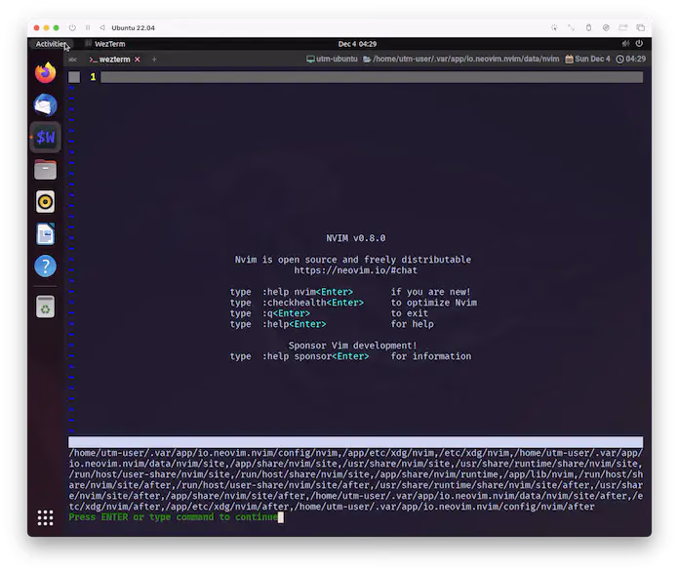Click the UTM resize display icon
The image size is (679, 573).
click(572, 27)
